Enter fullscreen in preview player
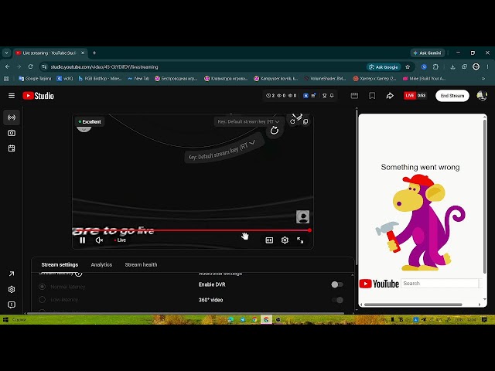 pos(300,240)
